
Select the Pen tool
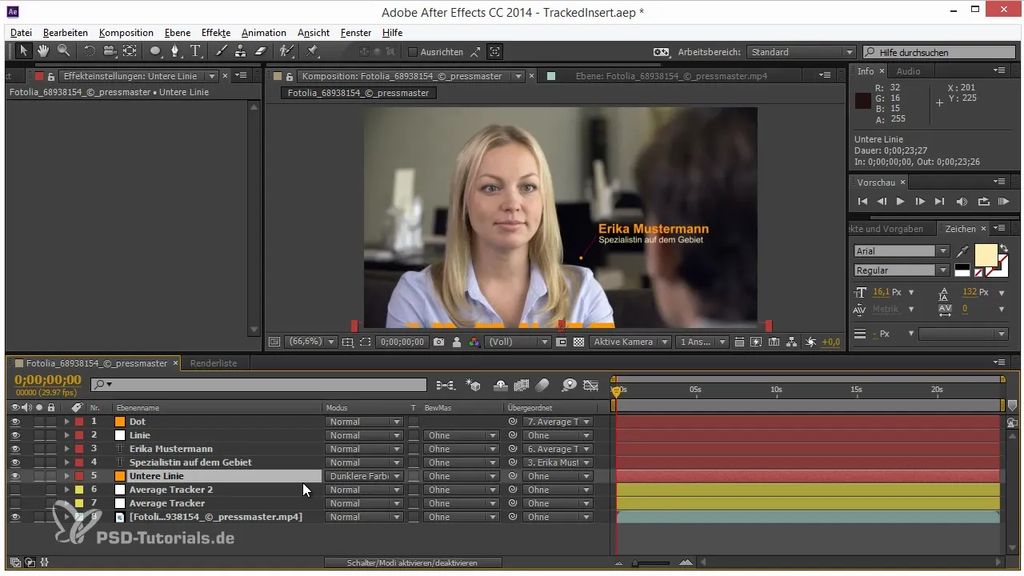click(x=175, y=51)
